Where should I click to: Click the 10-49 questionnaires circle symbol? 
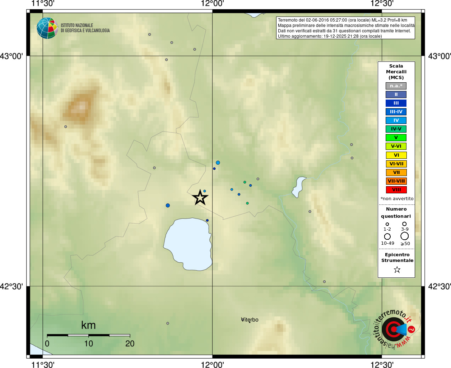387,236
